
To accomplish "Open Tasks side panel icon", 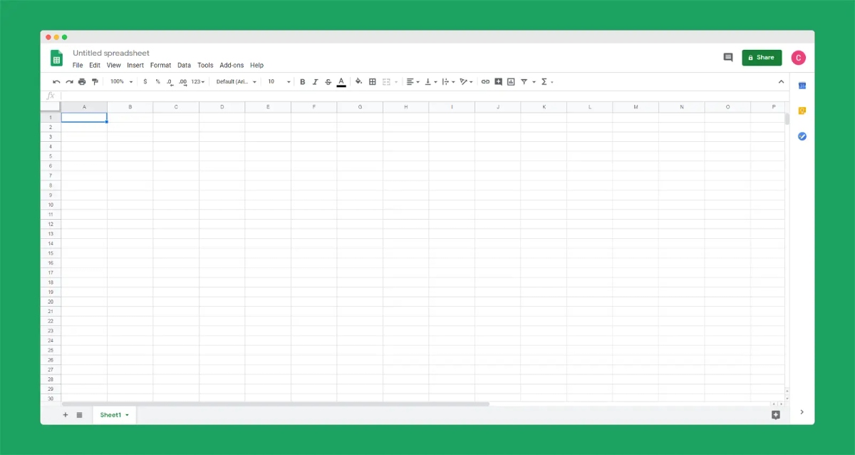I will point(802,136).
